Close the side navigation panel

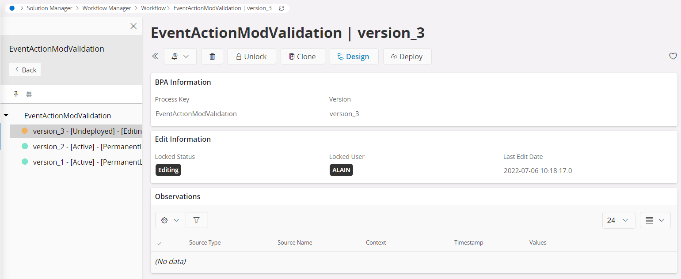pos(133,26)
